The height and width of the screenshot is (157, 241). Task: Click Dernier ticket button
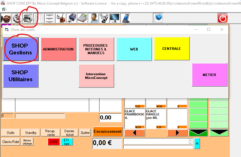click(x=70, y=133)
